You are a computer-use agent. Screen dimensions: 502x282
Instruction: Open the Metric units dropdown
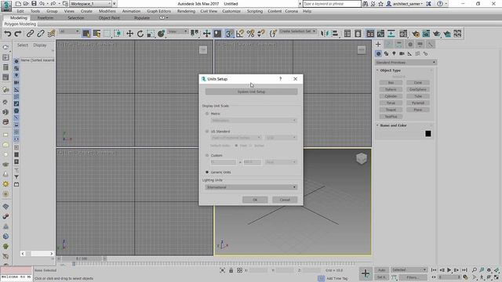tap(254, 121)
